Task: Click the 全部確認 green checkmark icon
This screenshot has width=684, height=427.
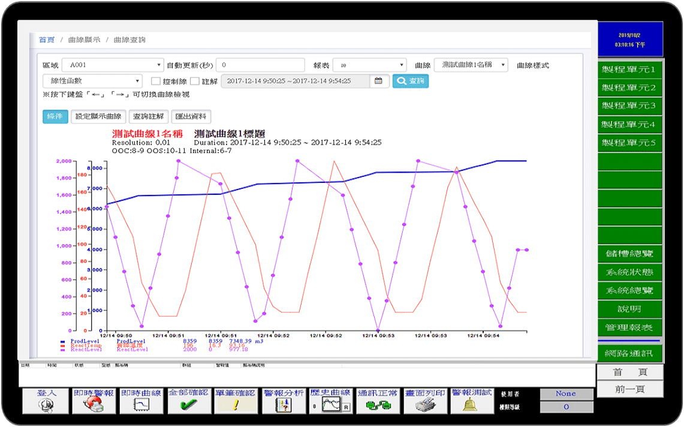Action: pyautogui.click(x=188, y=404)
